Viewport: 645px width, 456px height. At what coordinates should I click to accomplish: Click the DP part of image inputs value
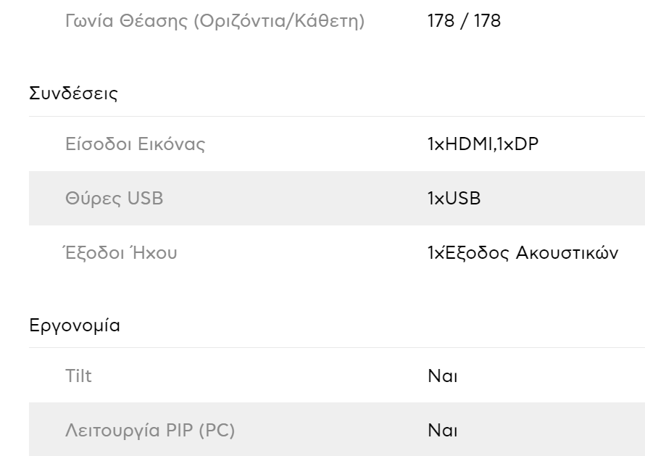pyautogui.click(x=528, y=144)
